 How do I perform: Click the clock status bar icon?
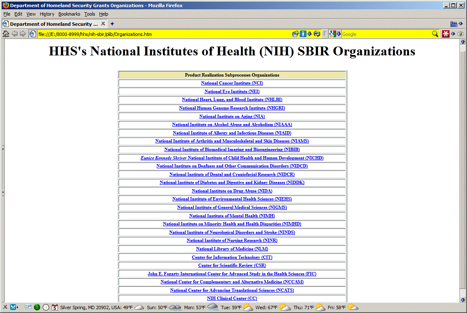coord(46,307)
